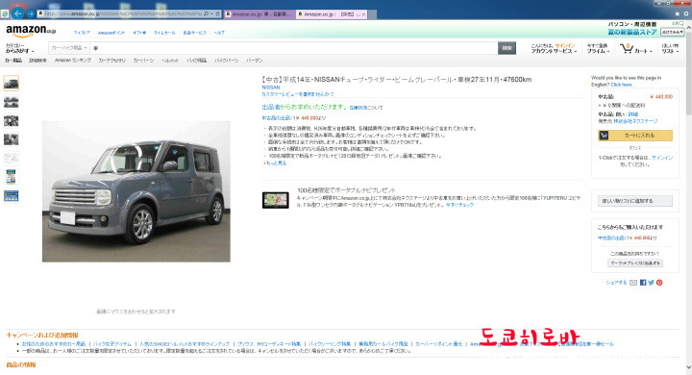Open the ヘルプ link
692x375 pixels.
tap(219, 33)
